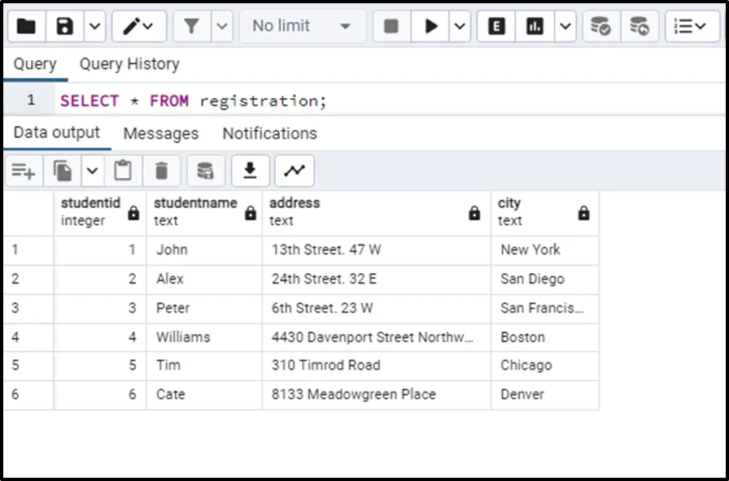Click the Rollback database icon
Viewport: 729px width, 481px height.
640,26
